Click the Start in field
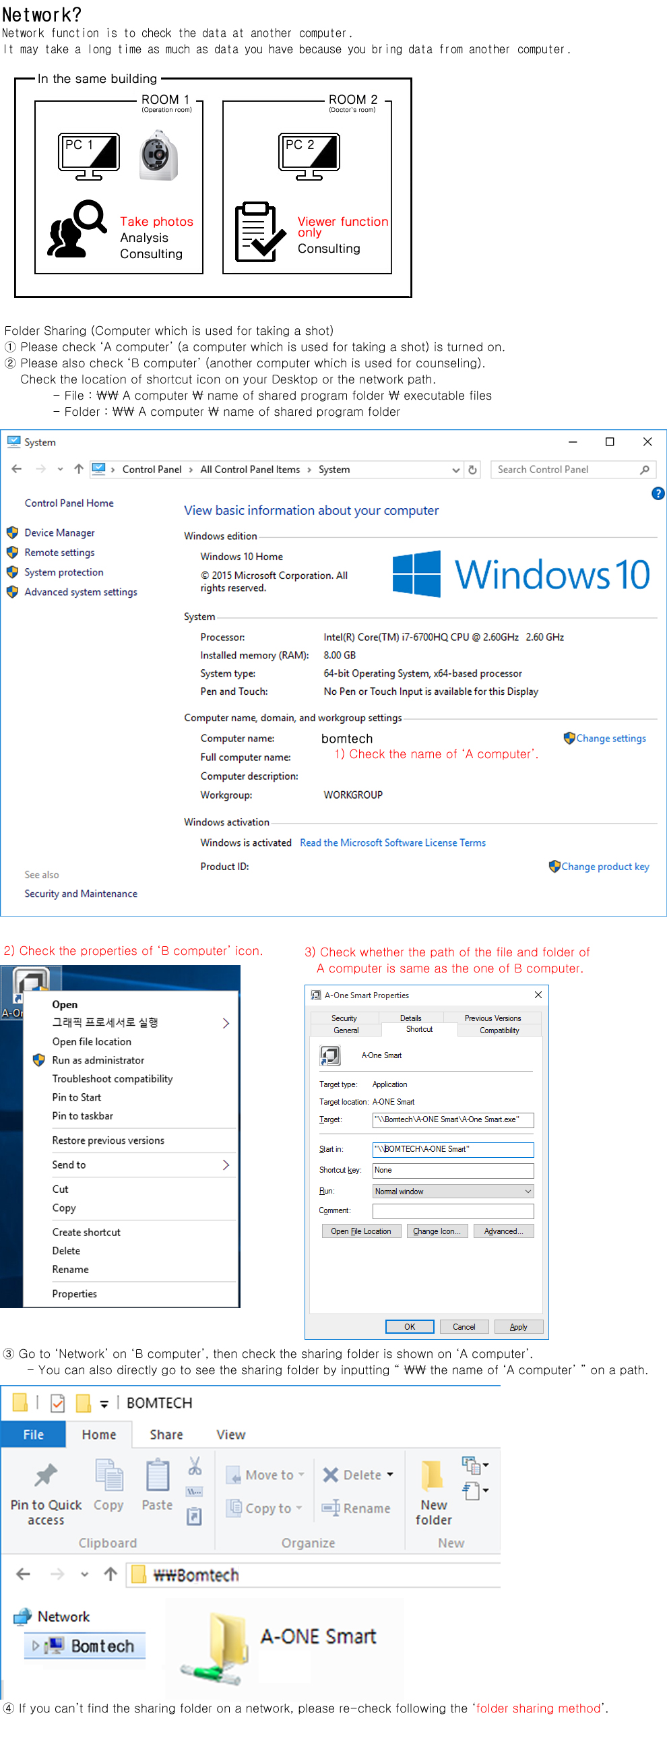 point(453,1149)
